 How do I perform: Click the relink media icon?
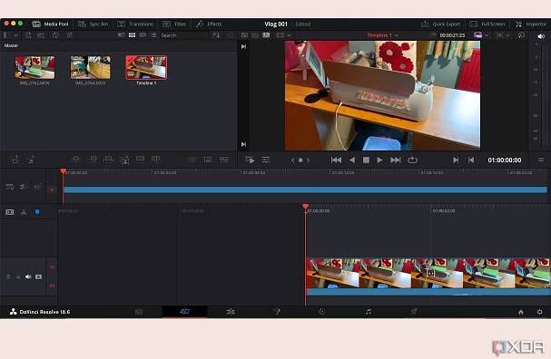70,35
